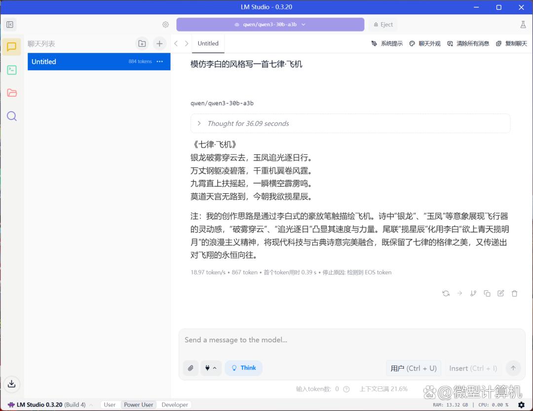Delete the assistant message via trash icon
The width and height of the screenshot is (533, 411).
click(514, 293)
